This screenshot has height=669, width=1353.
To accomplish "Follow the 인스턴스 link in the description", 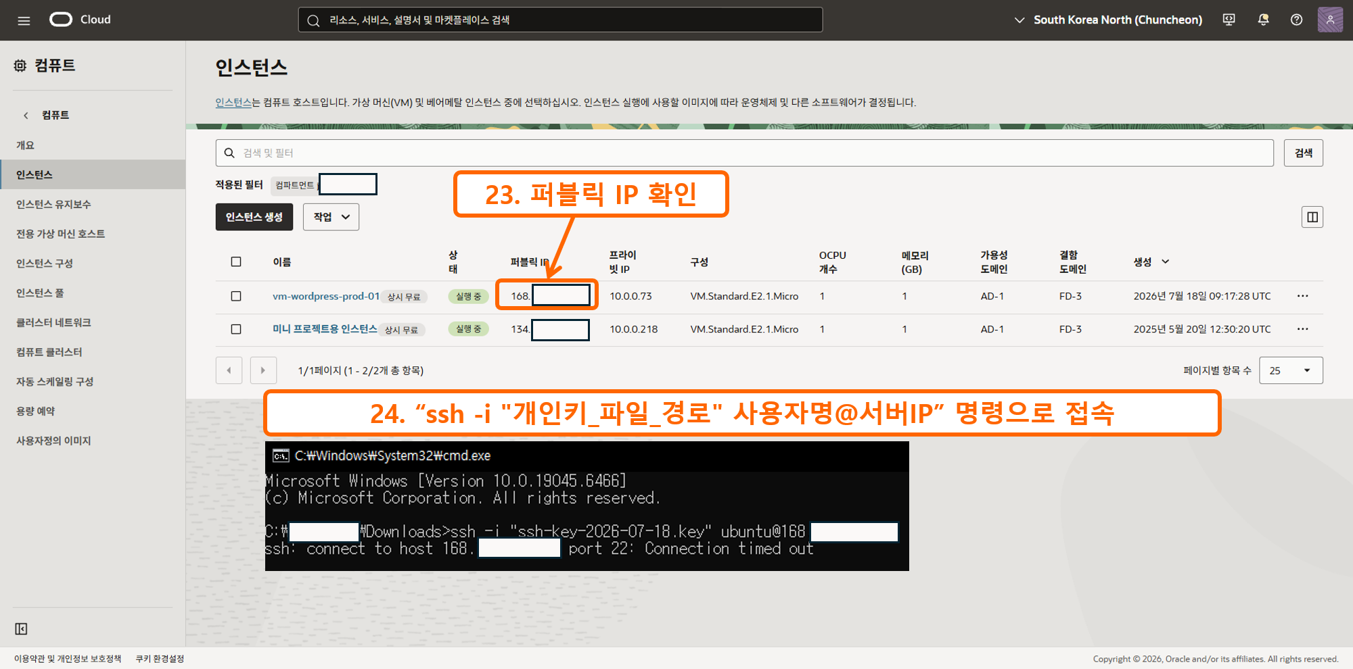I will click(x=233, y=102).
